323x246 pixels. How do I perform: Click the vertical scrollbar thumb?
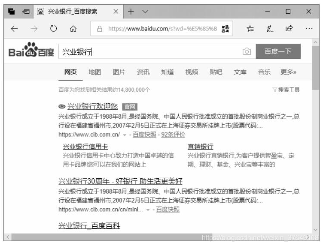pos(315,68)
